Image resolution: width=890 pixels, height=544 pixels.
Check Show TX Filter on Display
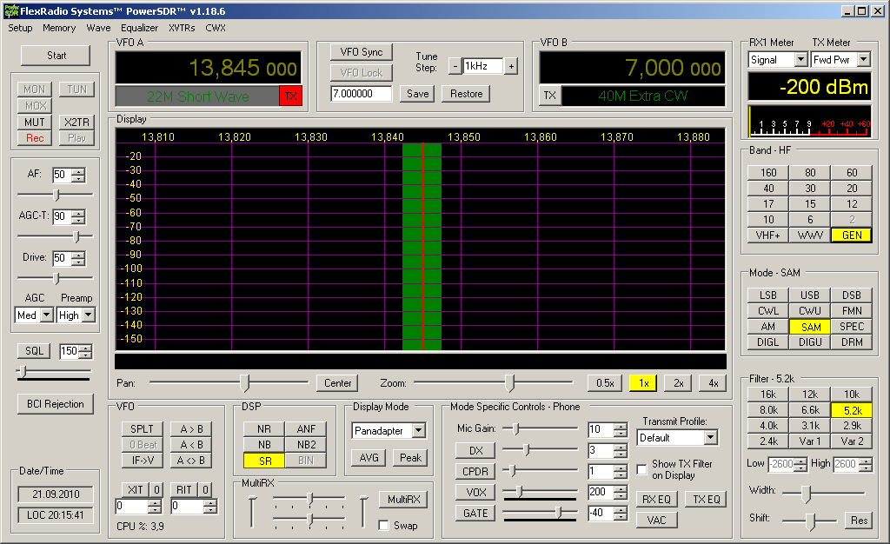(x=642, y=469)
